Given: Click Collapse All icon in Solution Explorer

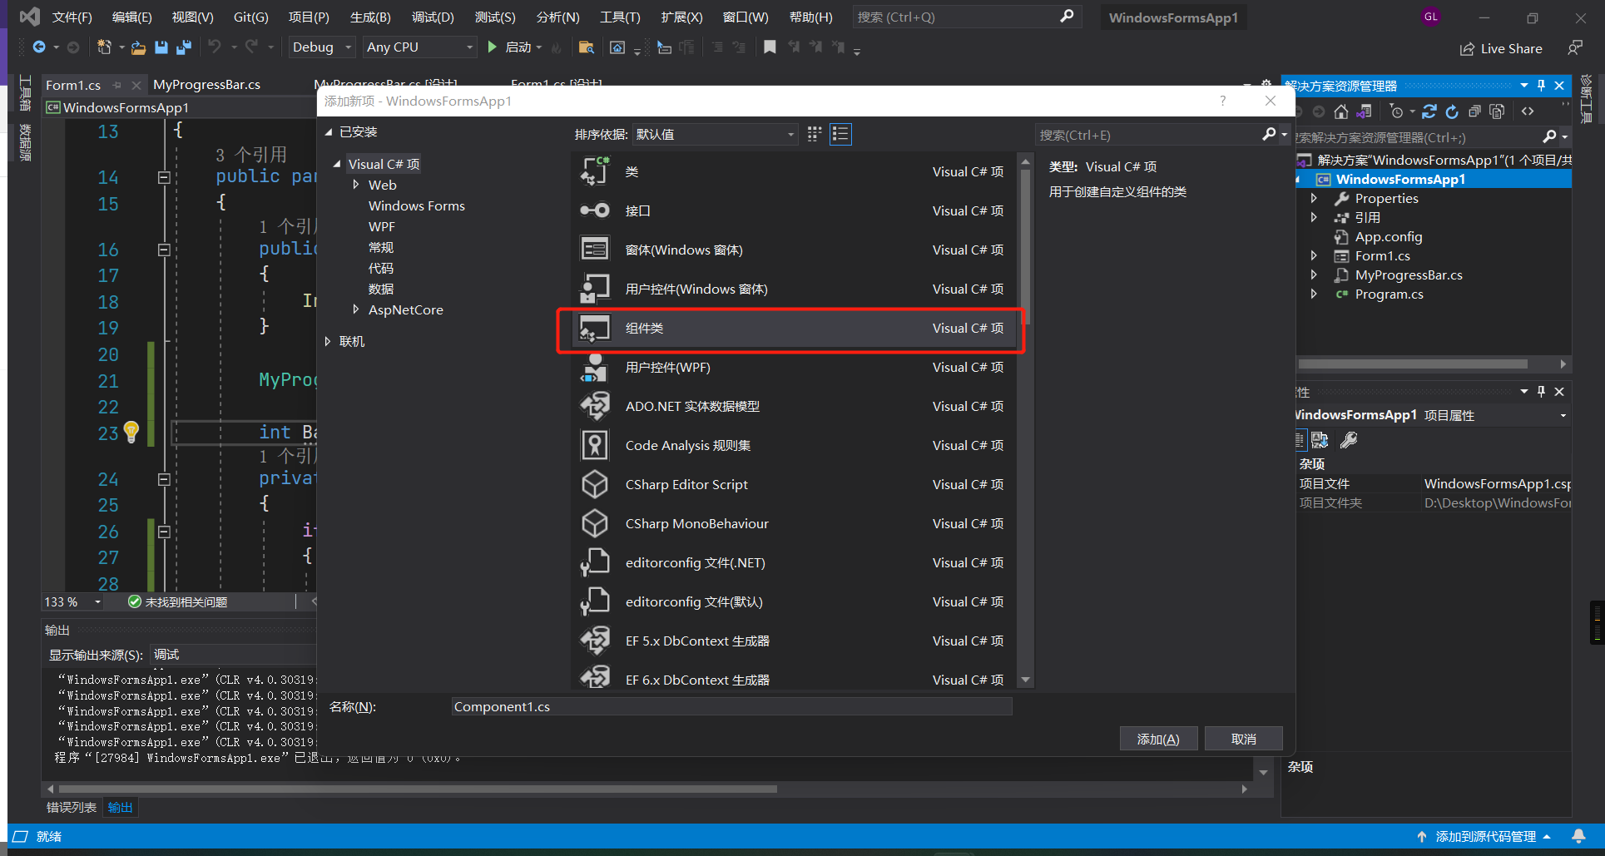Looking at the screenshot, I should (x=1474, y=111).
